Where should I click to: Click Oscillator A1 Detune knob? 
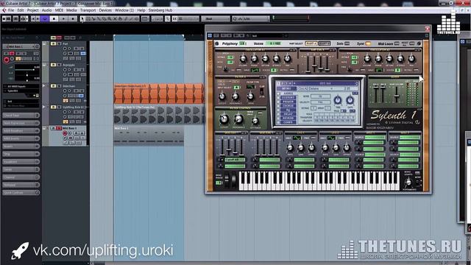point(265,59)
